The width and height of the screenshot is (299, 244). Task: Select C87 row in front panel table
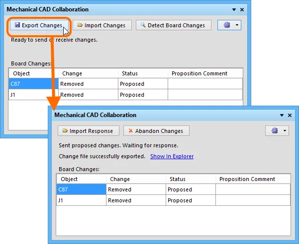174,189
